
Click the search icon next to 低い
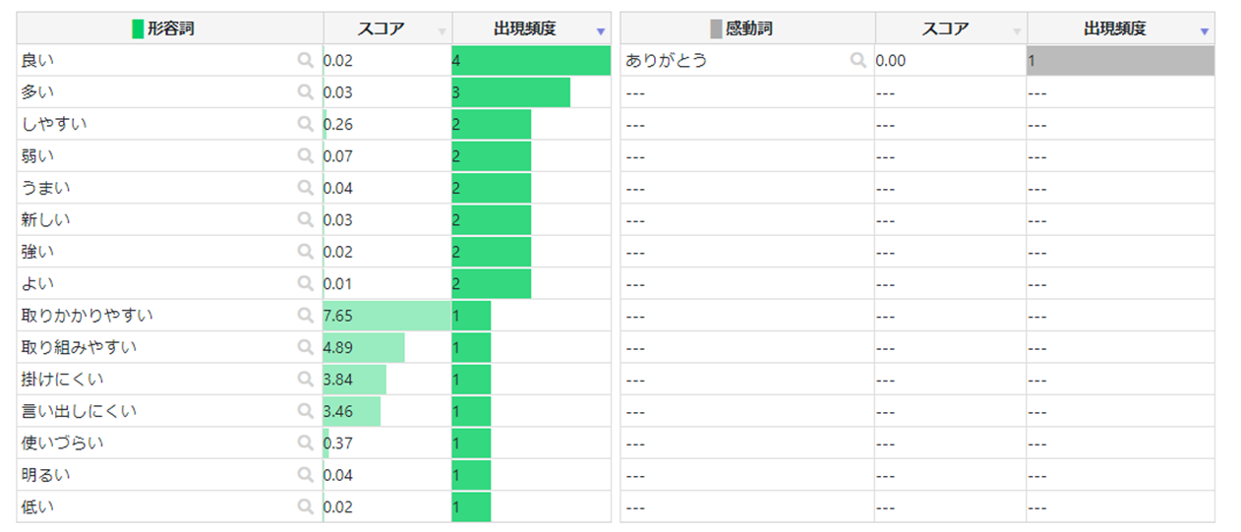[x=305, y=507]
